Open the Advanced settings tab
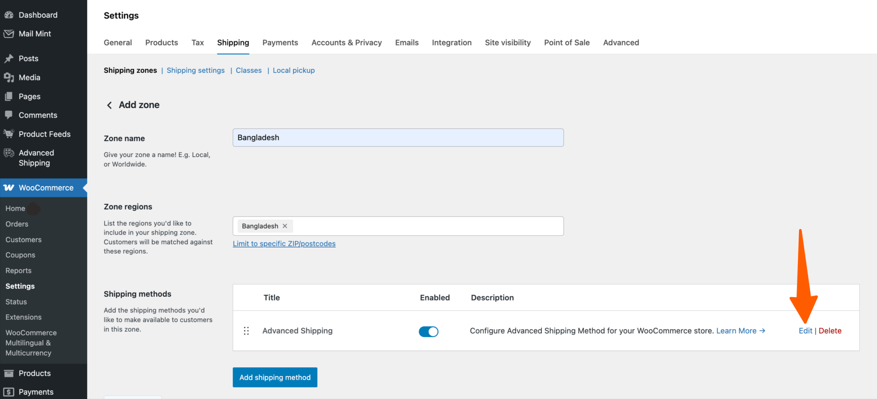Image resolution: width=877 pixels, height=399 pixels. (621, 42)
